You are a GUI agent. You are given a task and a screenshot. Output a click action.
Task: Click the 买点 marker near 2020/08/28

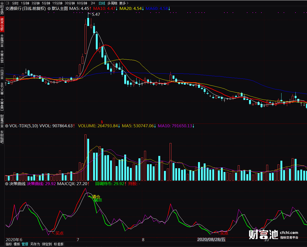pos(224,233)
